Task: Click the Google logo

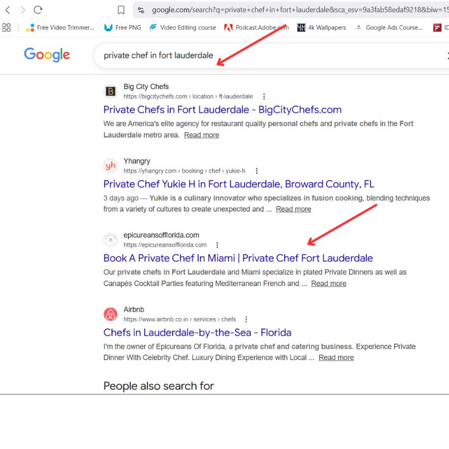Action: (x=47, y=55)
